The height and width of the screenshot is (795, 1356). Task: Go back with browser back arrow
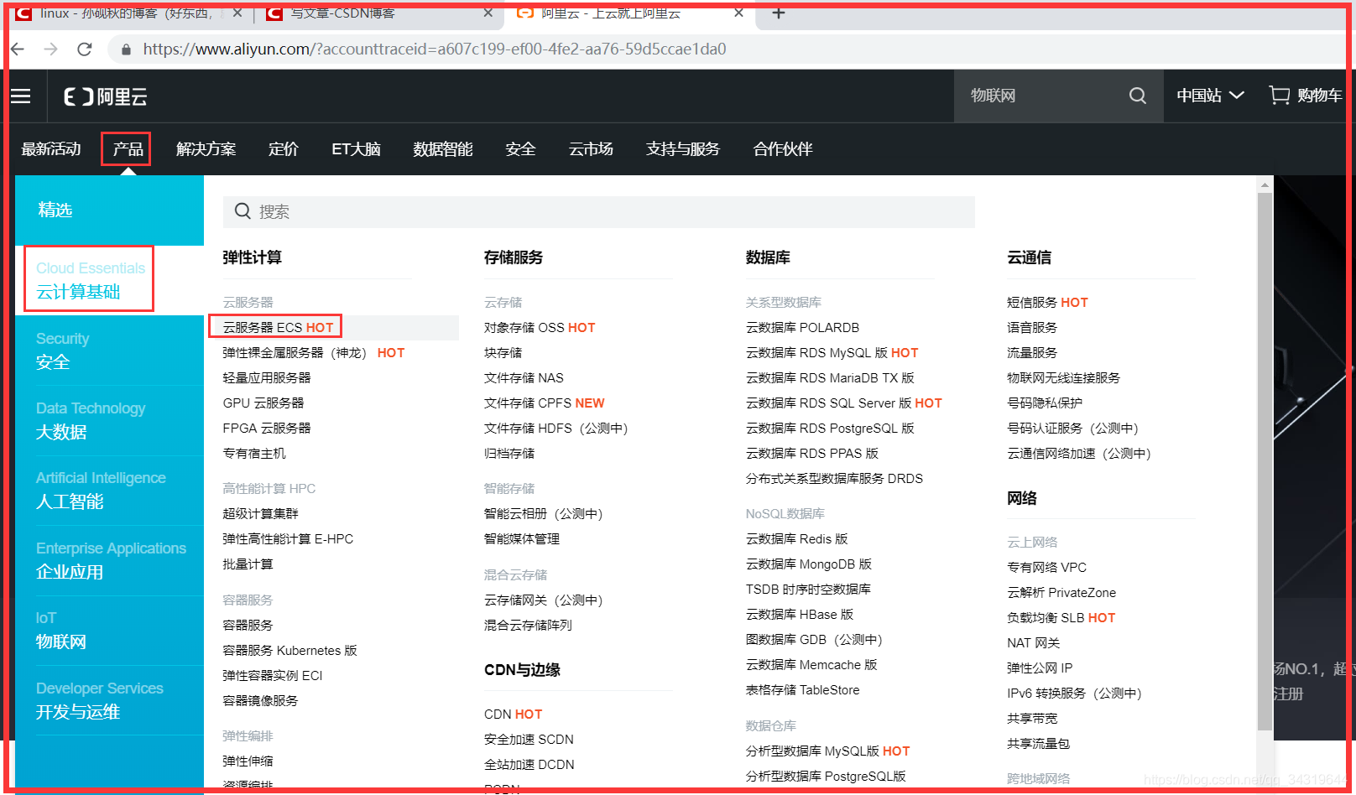(18, 49)
